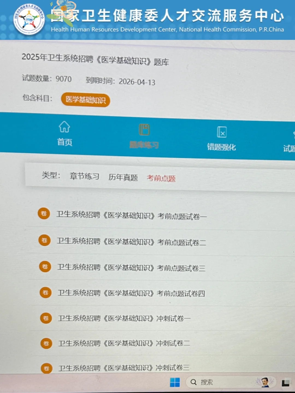Filter by 章节练习 type
Image resolution: width=295 pixels, height=393 pixels.
(84, 176)
